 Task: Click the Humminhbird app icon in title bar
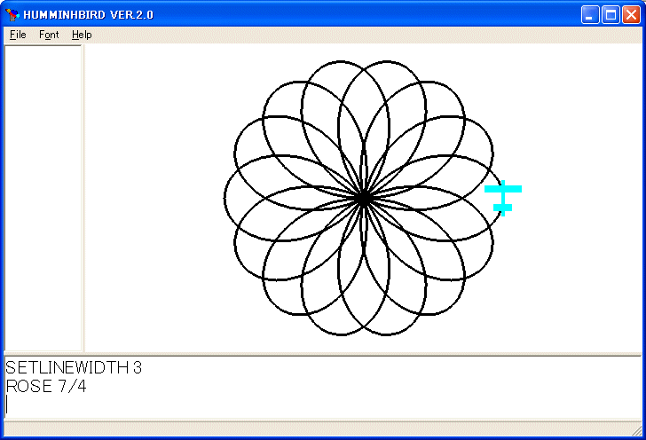point(12,15)
